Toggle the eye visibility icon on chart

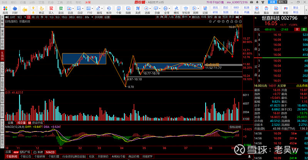[x=219, y=22]
